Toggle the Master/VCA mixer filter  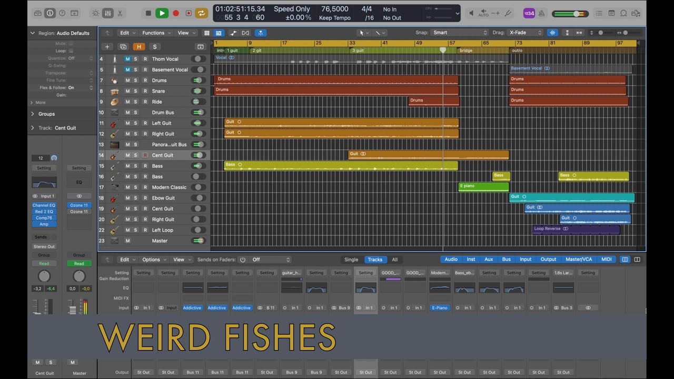pos(579,260)
